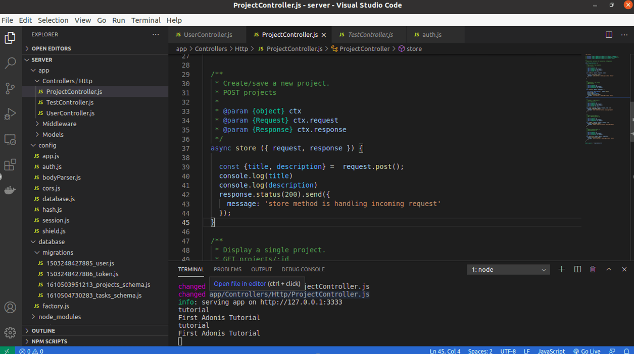Image resolution: width=634 pixels, height=354 pixels.
Task: Open the Help menu
Action: pyautogui.click(x=174, y=20)
